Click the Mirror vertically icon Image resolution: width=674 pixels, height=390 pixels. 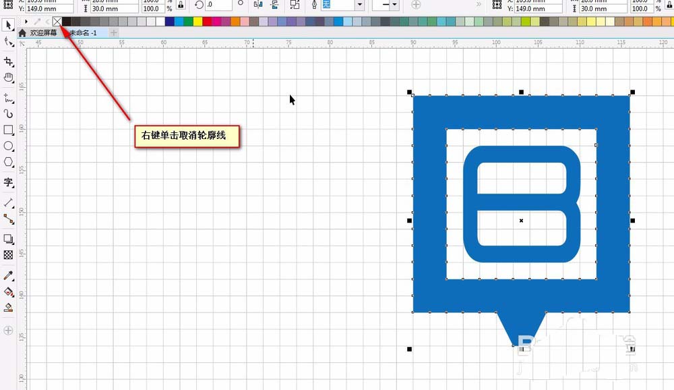click(x=275, y=5)
